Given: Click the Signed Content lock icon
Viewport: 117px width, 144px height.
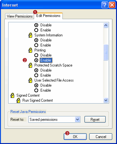Looking at the screenshot, I should coord(12,95).
